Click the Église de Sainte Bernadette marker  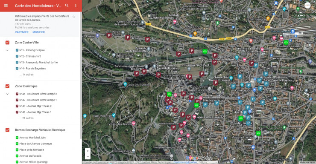(149, 49)
